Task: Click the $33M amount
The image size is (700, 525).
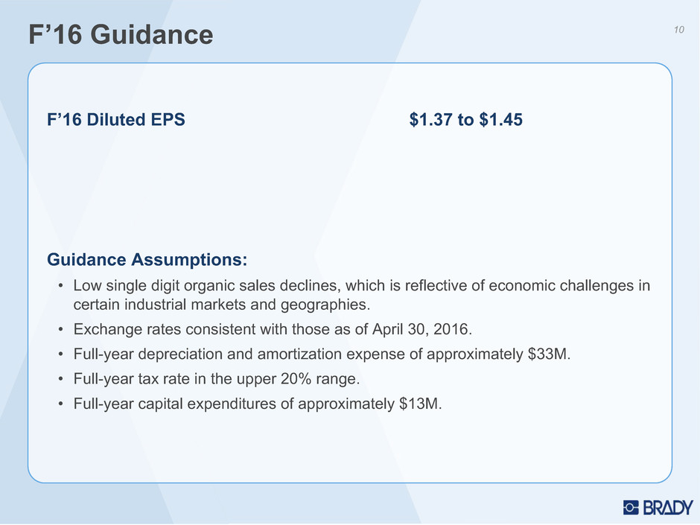Action: point(549,354)
